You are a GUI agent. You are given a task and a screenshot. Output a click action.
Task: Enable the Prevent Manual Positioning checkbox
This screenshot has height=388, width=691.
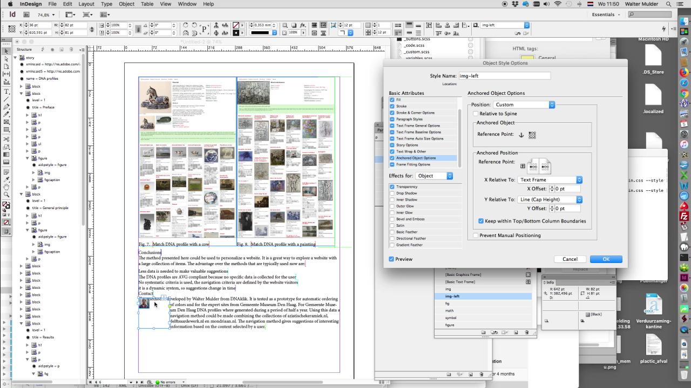pos(476,235)
